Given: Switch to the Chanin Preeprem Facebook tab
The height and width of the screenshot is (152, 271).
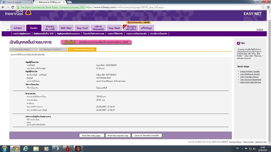Looking at the screenshot, I should [x=16, y=2].
